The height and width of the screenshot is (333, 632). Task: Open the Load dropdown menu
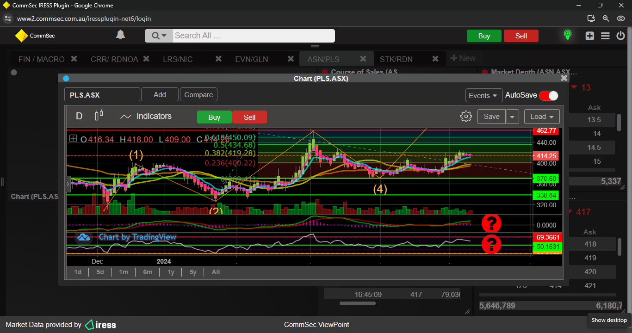click(x=542, y=117)
